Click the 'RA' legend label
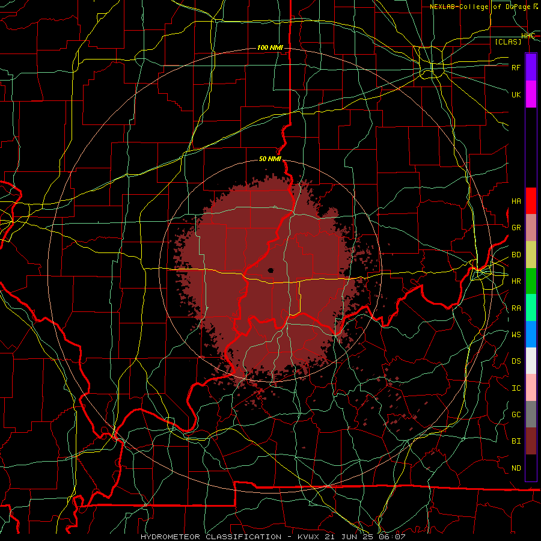This screenshot has height=541, width=541. click(516, 308)
